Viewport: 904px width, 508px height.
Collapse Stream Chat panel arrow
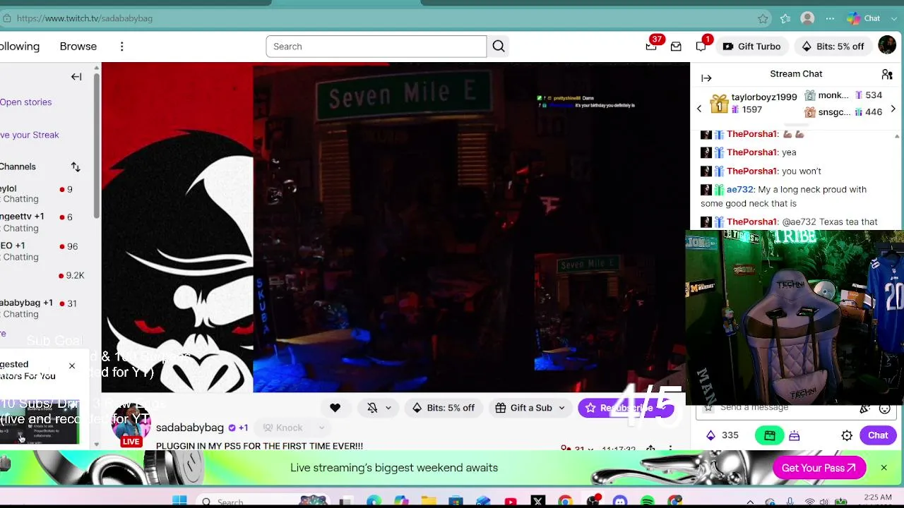click(x=706, y=78)
